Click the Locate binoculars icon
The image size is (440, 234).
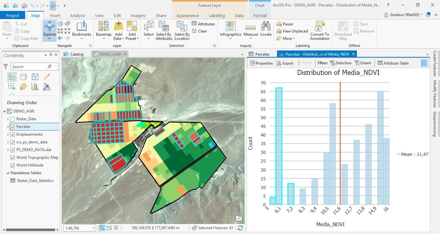tap(266, 27)
